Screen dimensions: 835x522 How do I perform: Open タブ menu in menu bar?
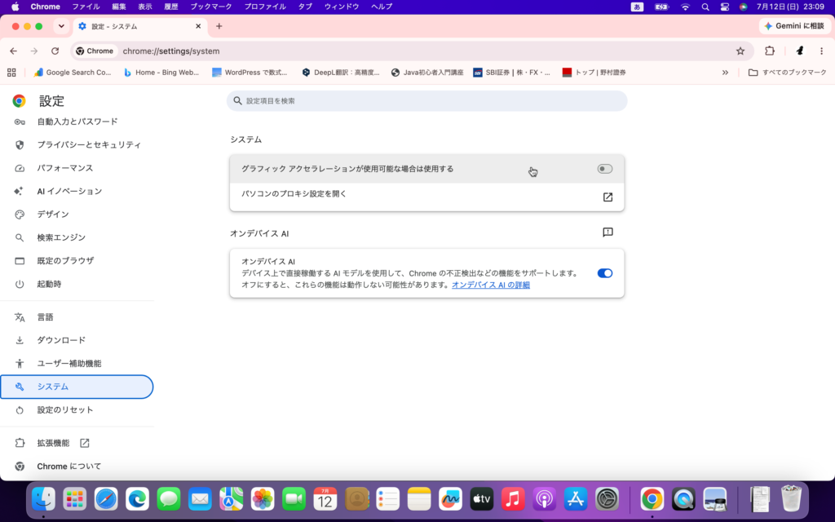(x=305, y=7)
